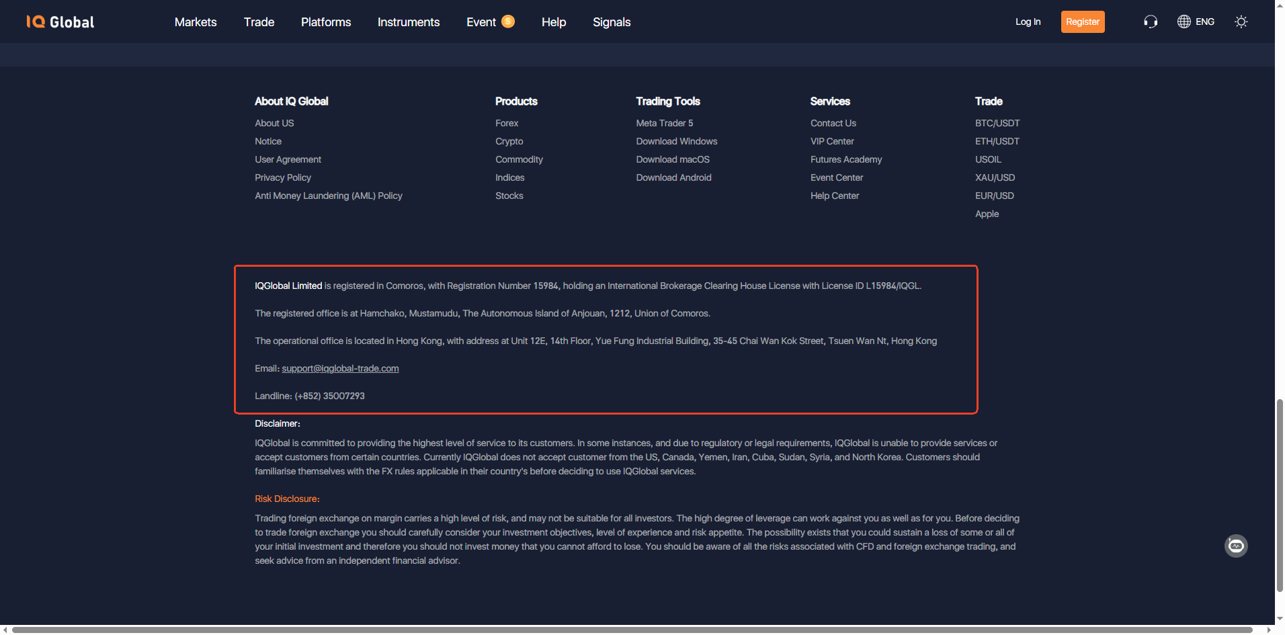Open the Platforms menu

point(326,22)
